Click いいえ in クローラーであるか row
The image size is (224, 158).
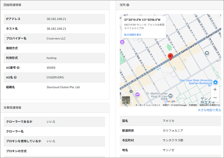tap(51, 122)
